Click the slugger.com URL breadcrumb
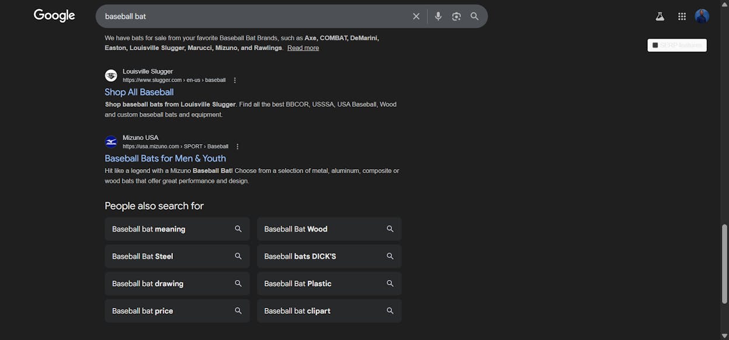Screen dimensions: 729x340 (x=174, y=80)
